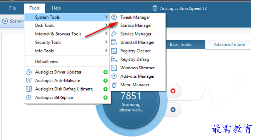Click the BoostSpeed stopwatch logo icon

click(155, 8)
